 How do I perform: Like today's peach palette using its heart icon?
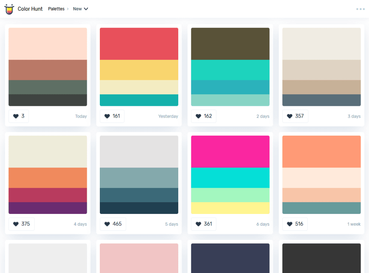pyautogui.click(x=16, y=116)
